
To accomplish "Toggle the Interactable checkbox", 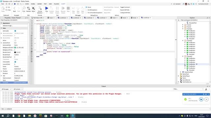I will point(15,62).
